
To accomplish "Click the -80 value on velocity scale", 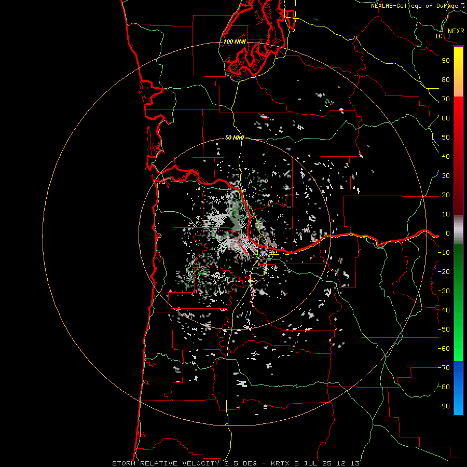I will pos(444,387).
